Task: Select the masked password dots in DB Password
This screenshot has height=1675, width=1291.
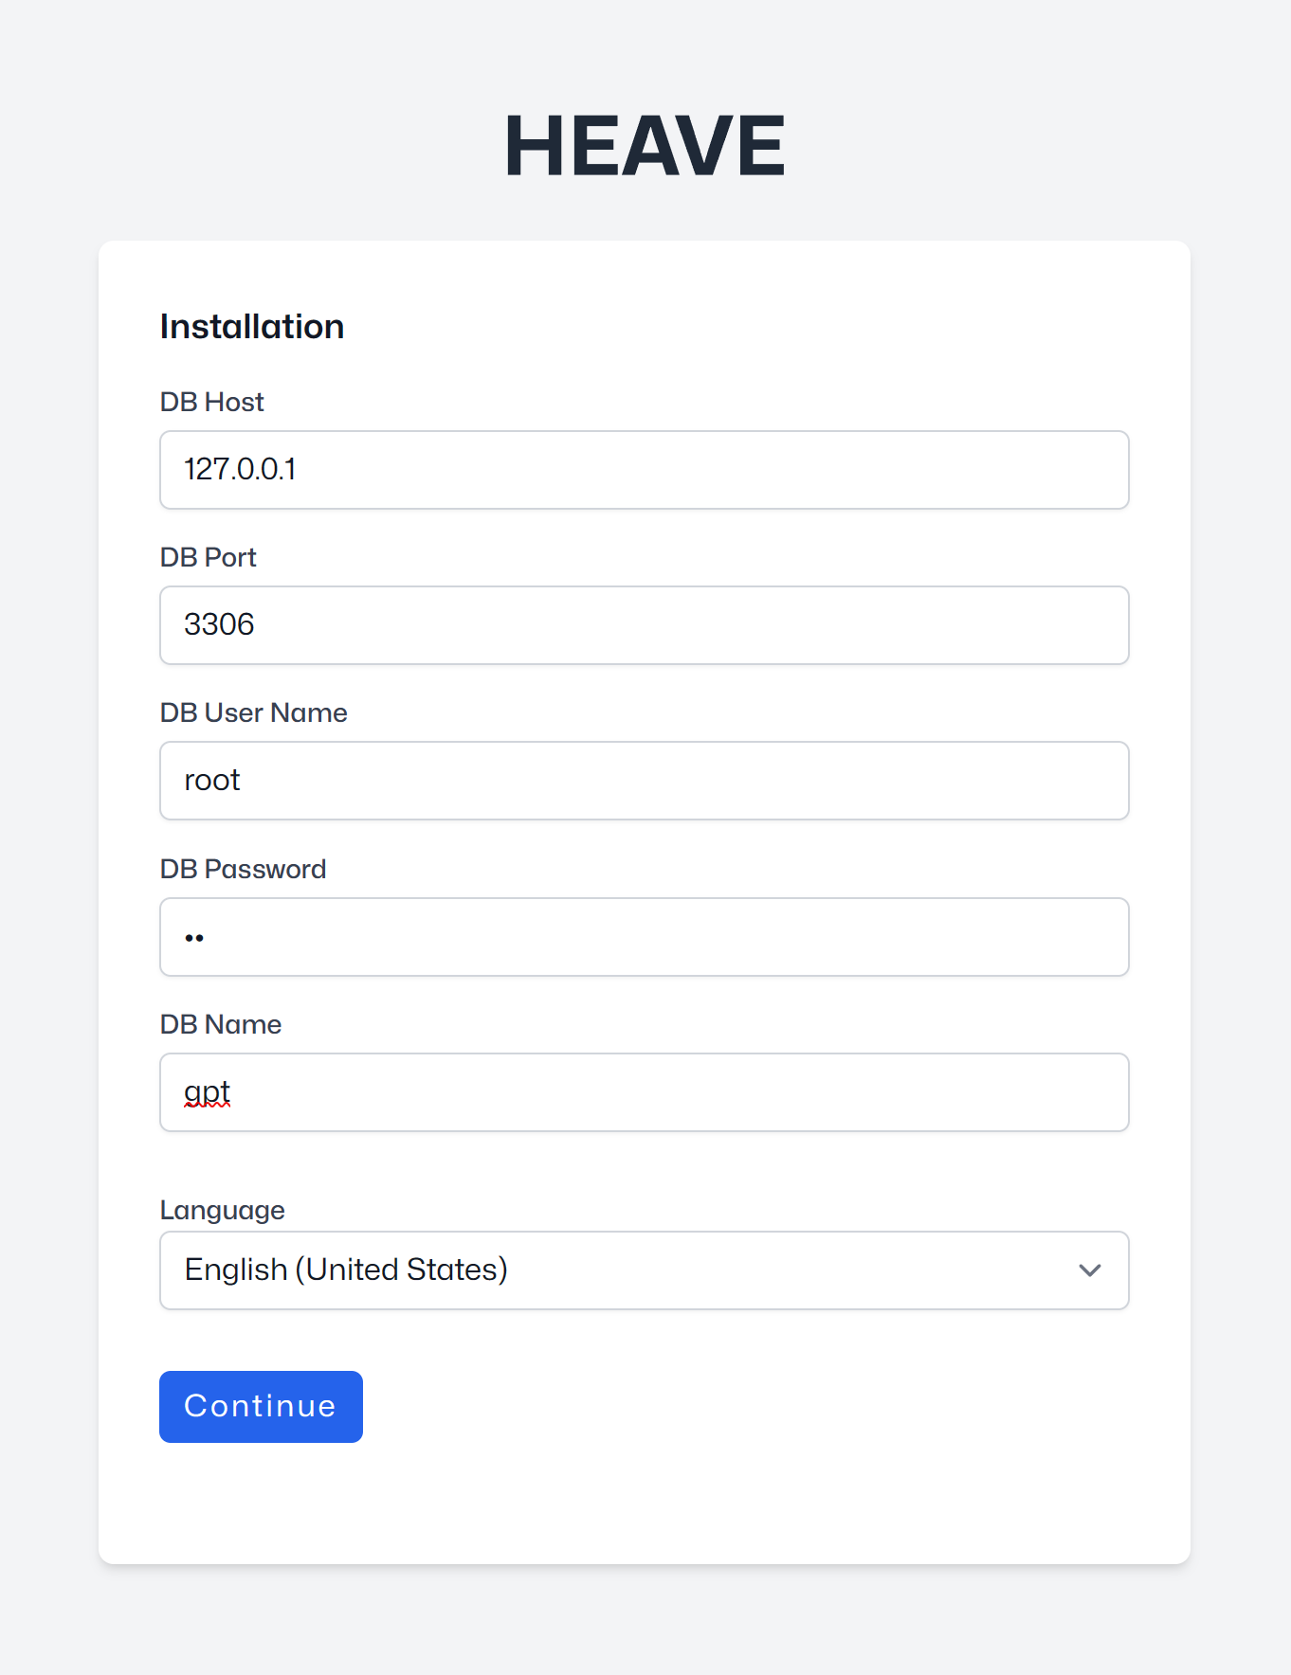Action: coord(194,937)
